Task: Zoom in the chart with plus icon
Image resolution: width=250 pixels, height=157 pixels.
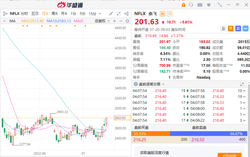Action: 114,21
